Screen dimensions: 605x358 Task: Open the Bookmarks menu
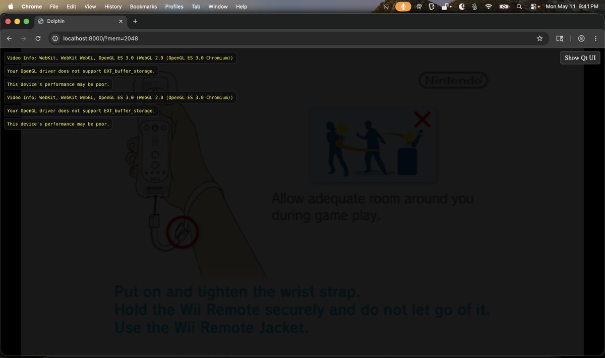click(143, 7)
